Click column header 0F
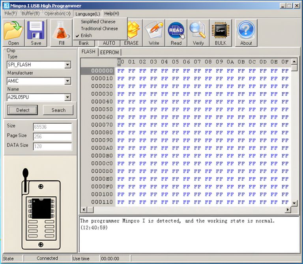This screenshot has width=303, height=264. [x=285, y=62]
